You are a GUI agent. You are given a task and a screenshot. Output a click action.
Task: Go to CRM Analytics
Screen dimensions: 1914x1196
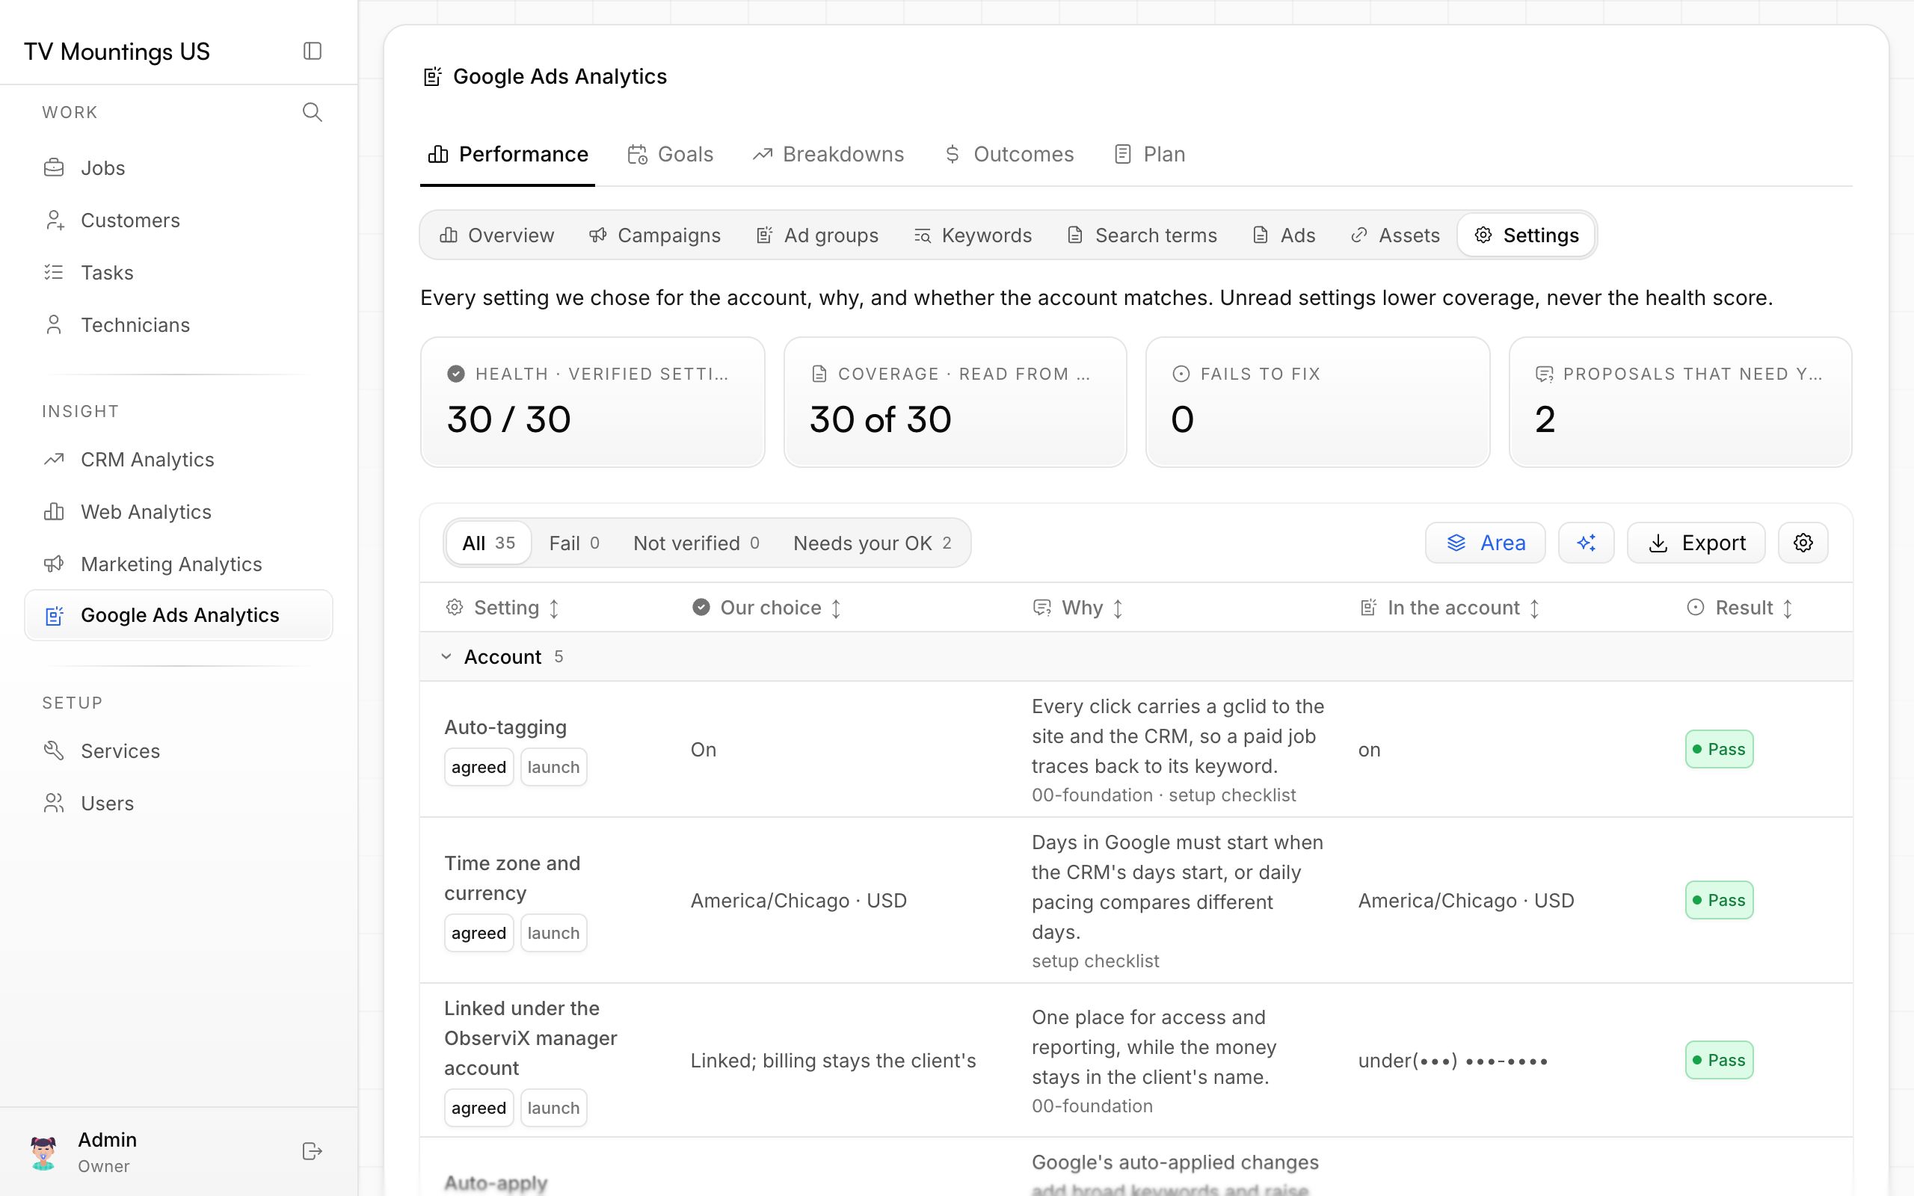(x=179, y=460)
